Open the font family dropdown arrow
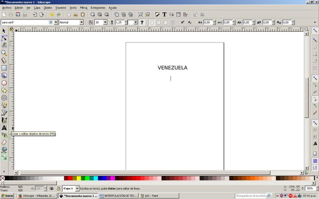319x199 pixels. (x=56, y=22)
